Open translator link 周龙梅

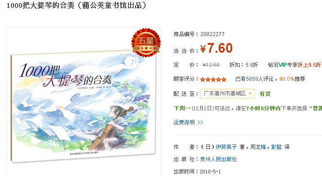(258, 147)
